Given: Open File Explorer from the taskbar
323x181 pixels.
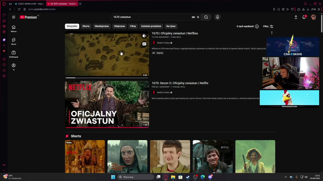Looking at the screenshot, I should tap(173, 177).
